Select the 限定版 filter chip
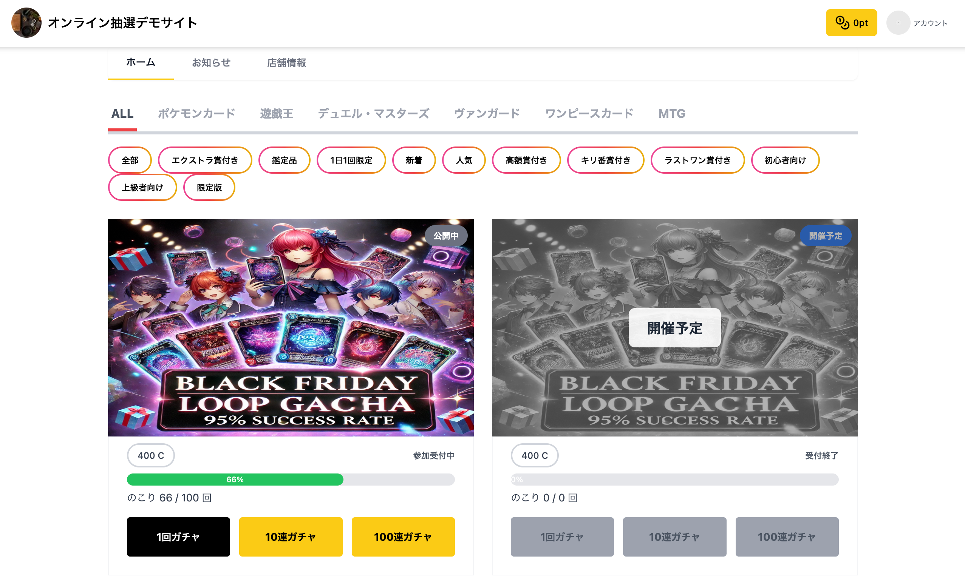This screenshot has width=965, height=586. pos(209,188)
